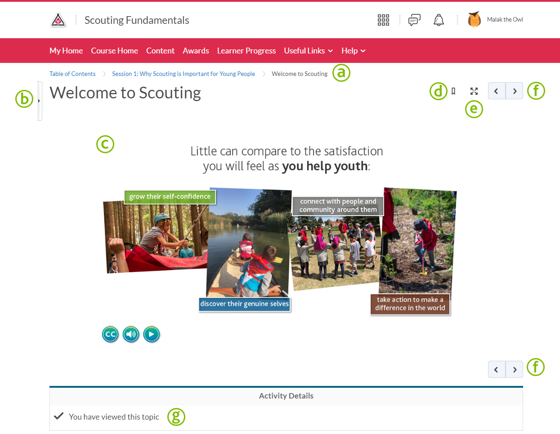Go to previous topic using bottom arrow
The width and height of the screenshot is (560, 434).
tap(497, 369)
